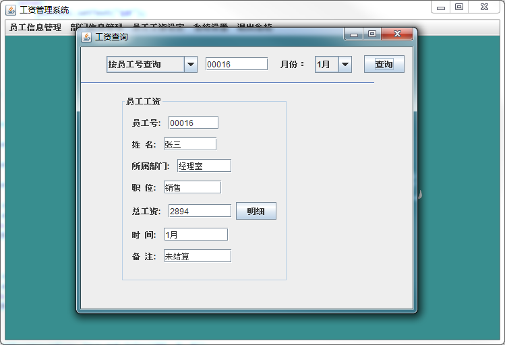Open the 员工工资设定 menu in main window
This screenshot has height=345, width=505.
[158, 26]
